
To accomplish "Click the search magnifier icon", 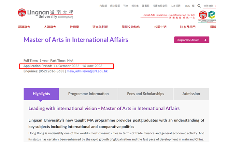I will click(199, 6).
